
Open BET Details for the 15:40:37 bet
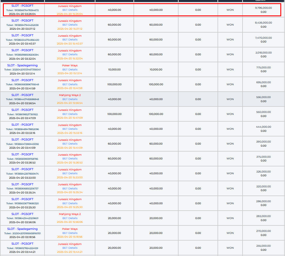[70, 40]
